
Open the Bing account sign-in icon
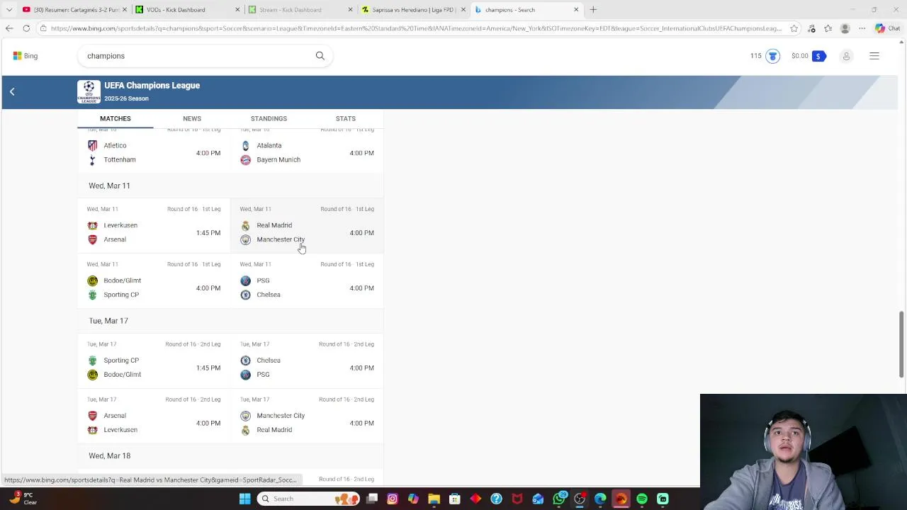click(846, 56)
